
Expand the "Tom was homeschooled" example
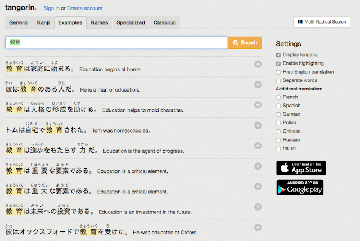click(x=258, y=125)
